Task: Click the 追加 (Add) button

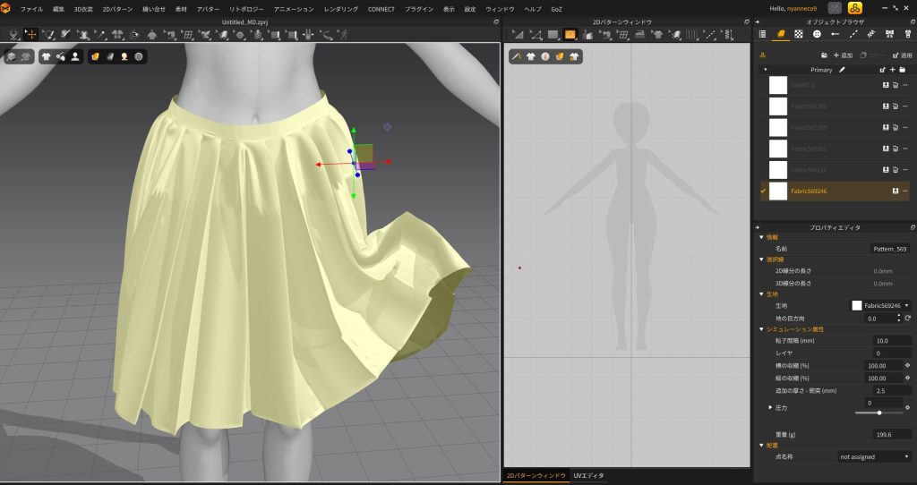Action: 842,55
